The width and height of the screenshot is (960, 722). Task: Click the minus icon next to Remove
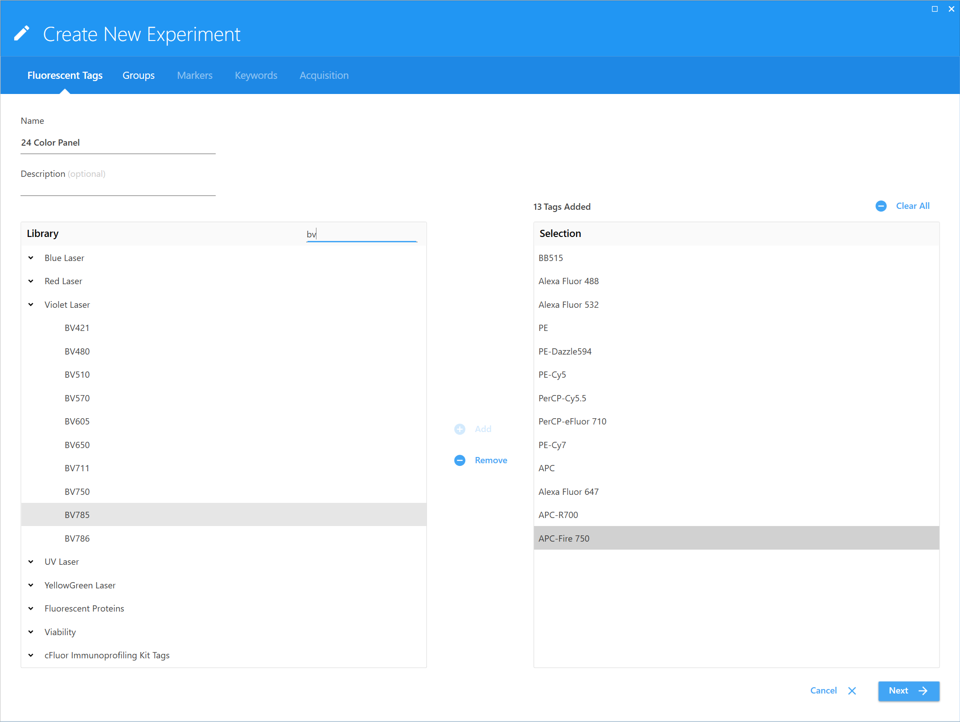click(459, 460)
